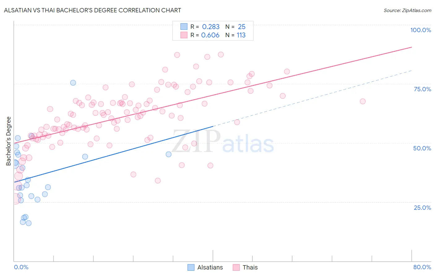Click the ZIPatlas watermark logo
The width and height of the screenshot is (435, 276).
(x=223, y=142)
